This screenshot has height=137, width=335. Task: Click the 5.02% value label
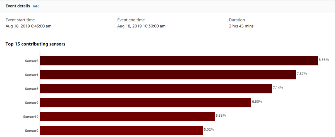[209, 129]
